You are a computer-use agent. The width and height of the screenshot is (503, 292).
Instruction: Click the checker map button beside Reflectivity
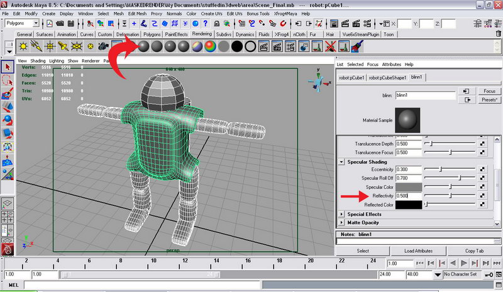coord(482,196)
